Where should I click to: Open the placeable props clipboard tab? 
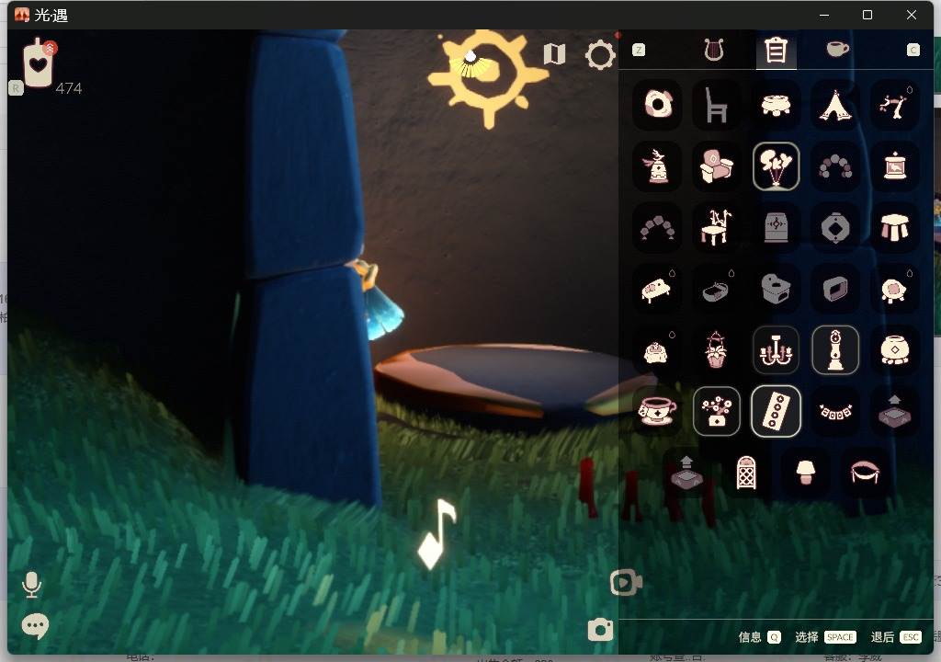point(776,51)
